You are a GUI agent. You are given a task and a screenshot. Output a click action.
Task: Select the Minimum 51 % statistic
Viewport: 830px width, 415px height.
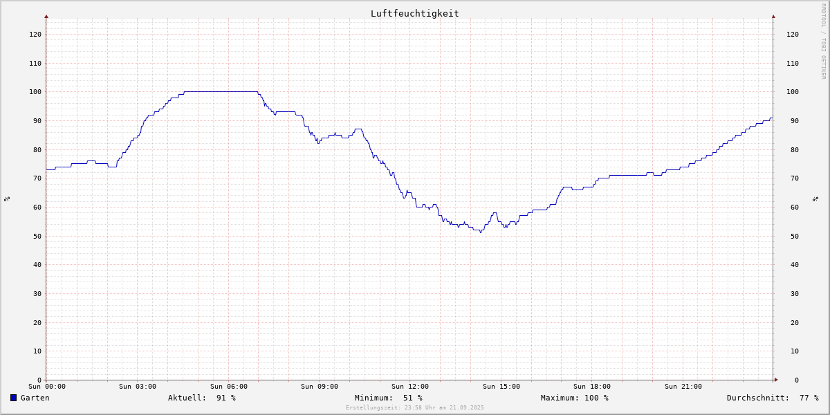click(388, 398)
